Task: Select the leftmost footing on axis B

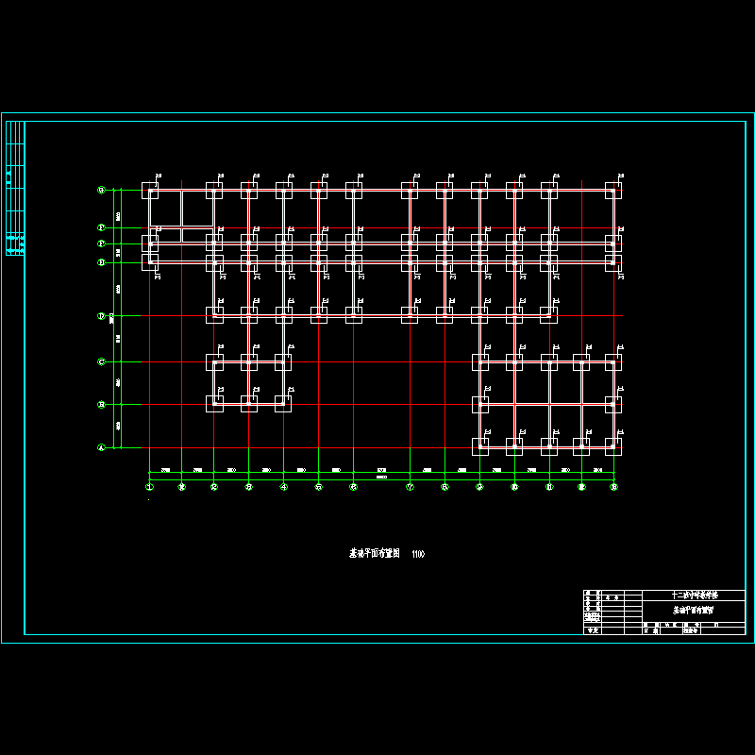Action: [214, 404]
